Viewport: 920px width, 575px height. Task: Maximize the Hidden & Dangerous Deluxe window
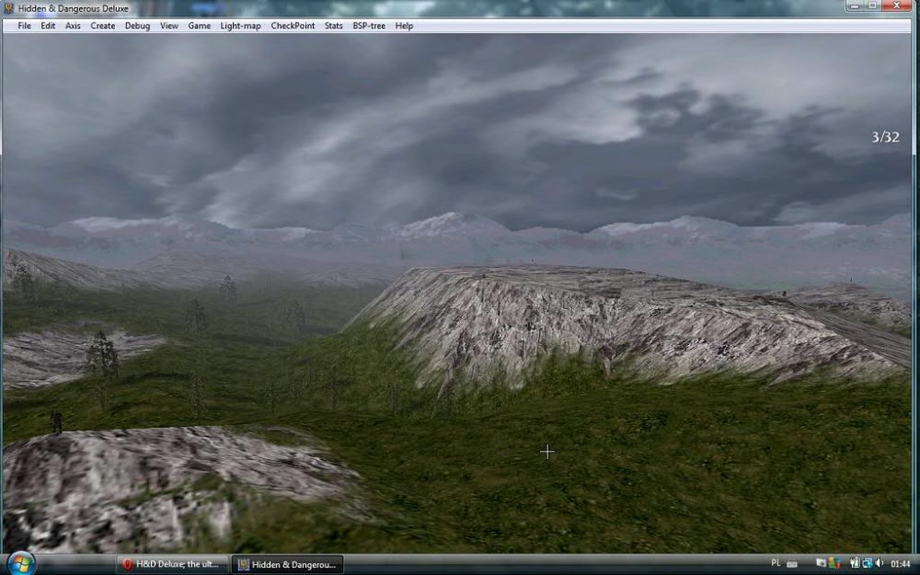[x=872, y=6]
